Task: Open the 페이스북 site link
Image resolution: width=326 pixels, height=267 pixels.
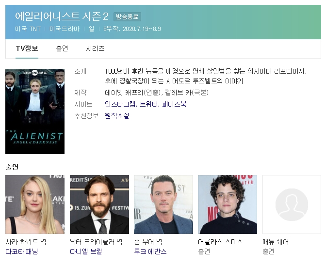Action: tap(174, 104)
